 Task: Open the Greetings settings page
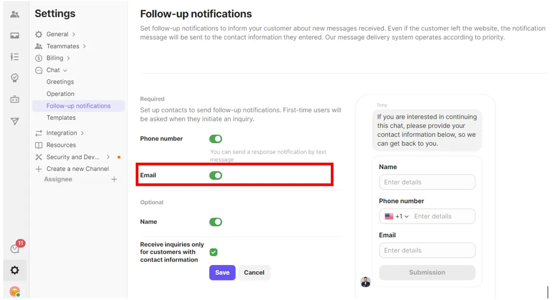point(60,82)
